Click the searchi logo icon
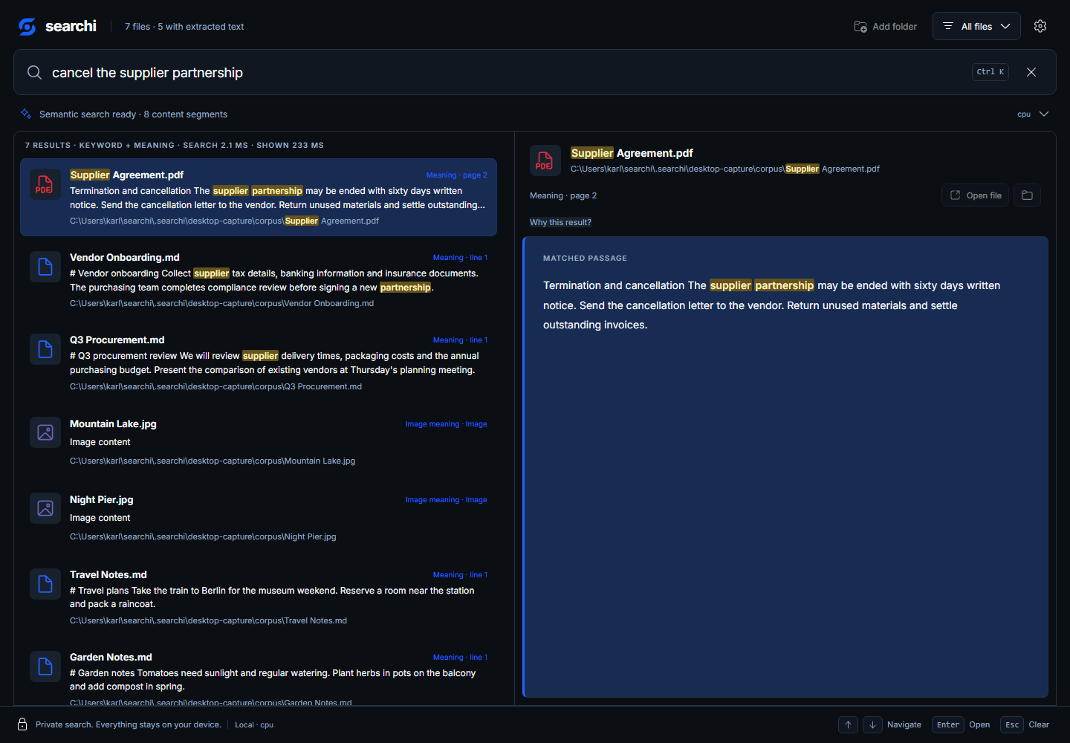 pos(27,27)
